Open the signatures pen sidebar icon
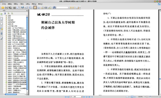The width and height of the screenshot is (161, 98). click(x=2, y=39)
